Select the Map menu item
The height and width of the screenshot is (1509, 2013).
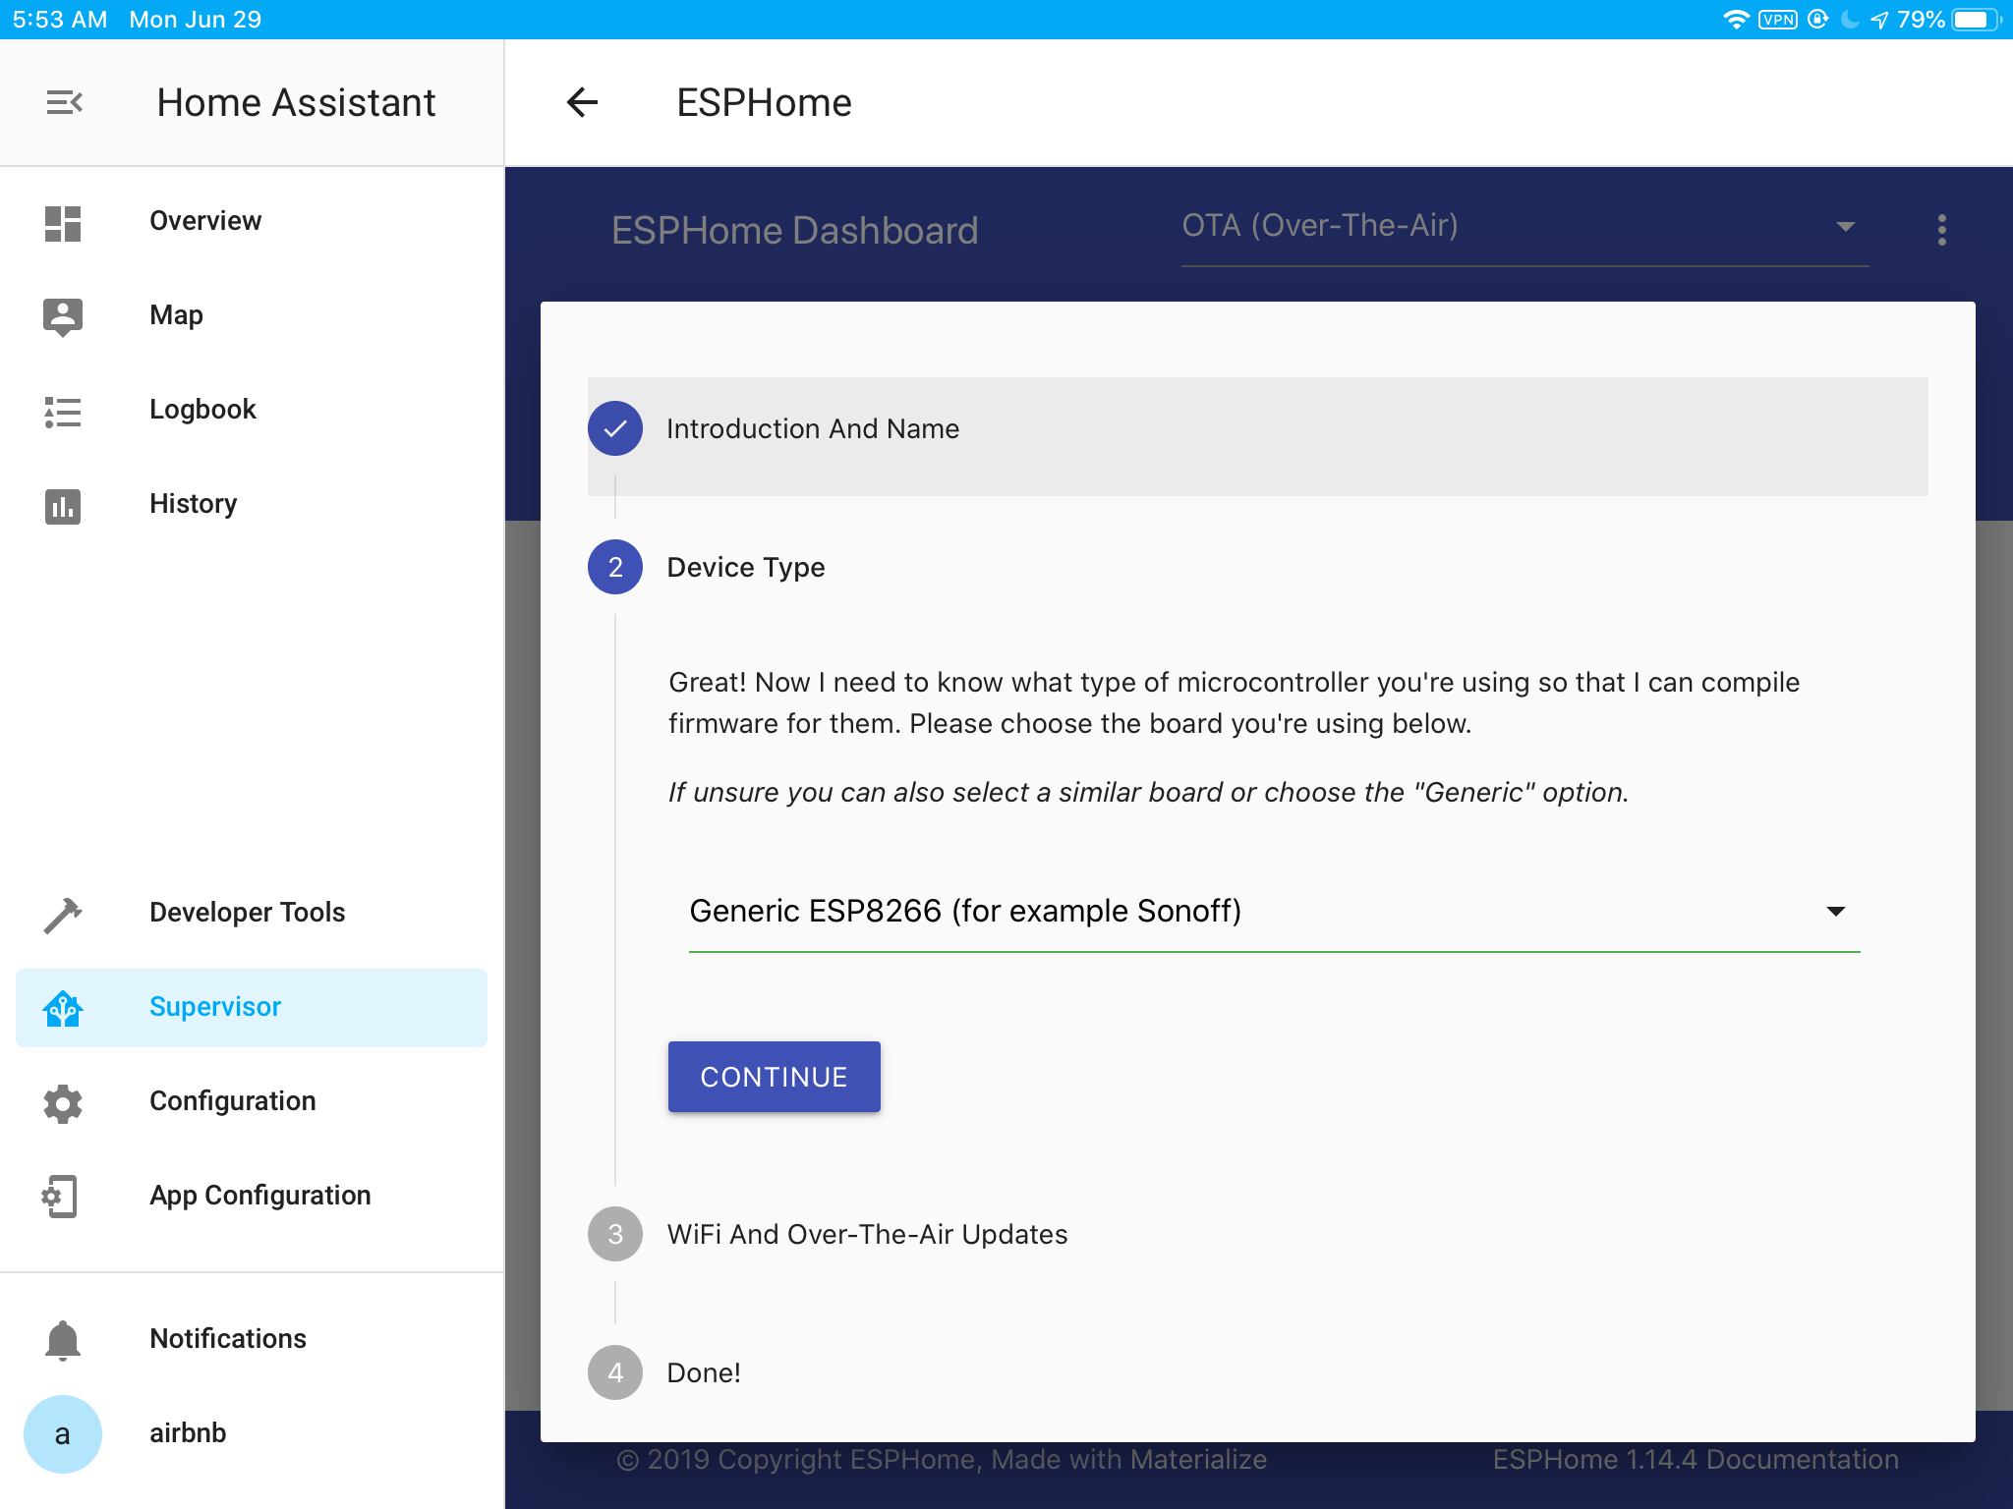252,316
